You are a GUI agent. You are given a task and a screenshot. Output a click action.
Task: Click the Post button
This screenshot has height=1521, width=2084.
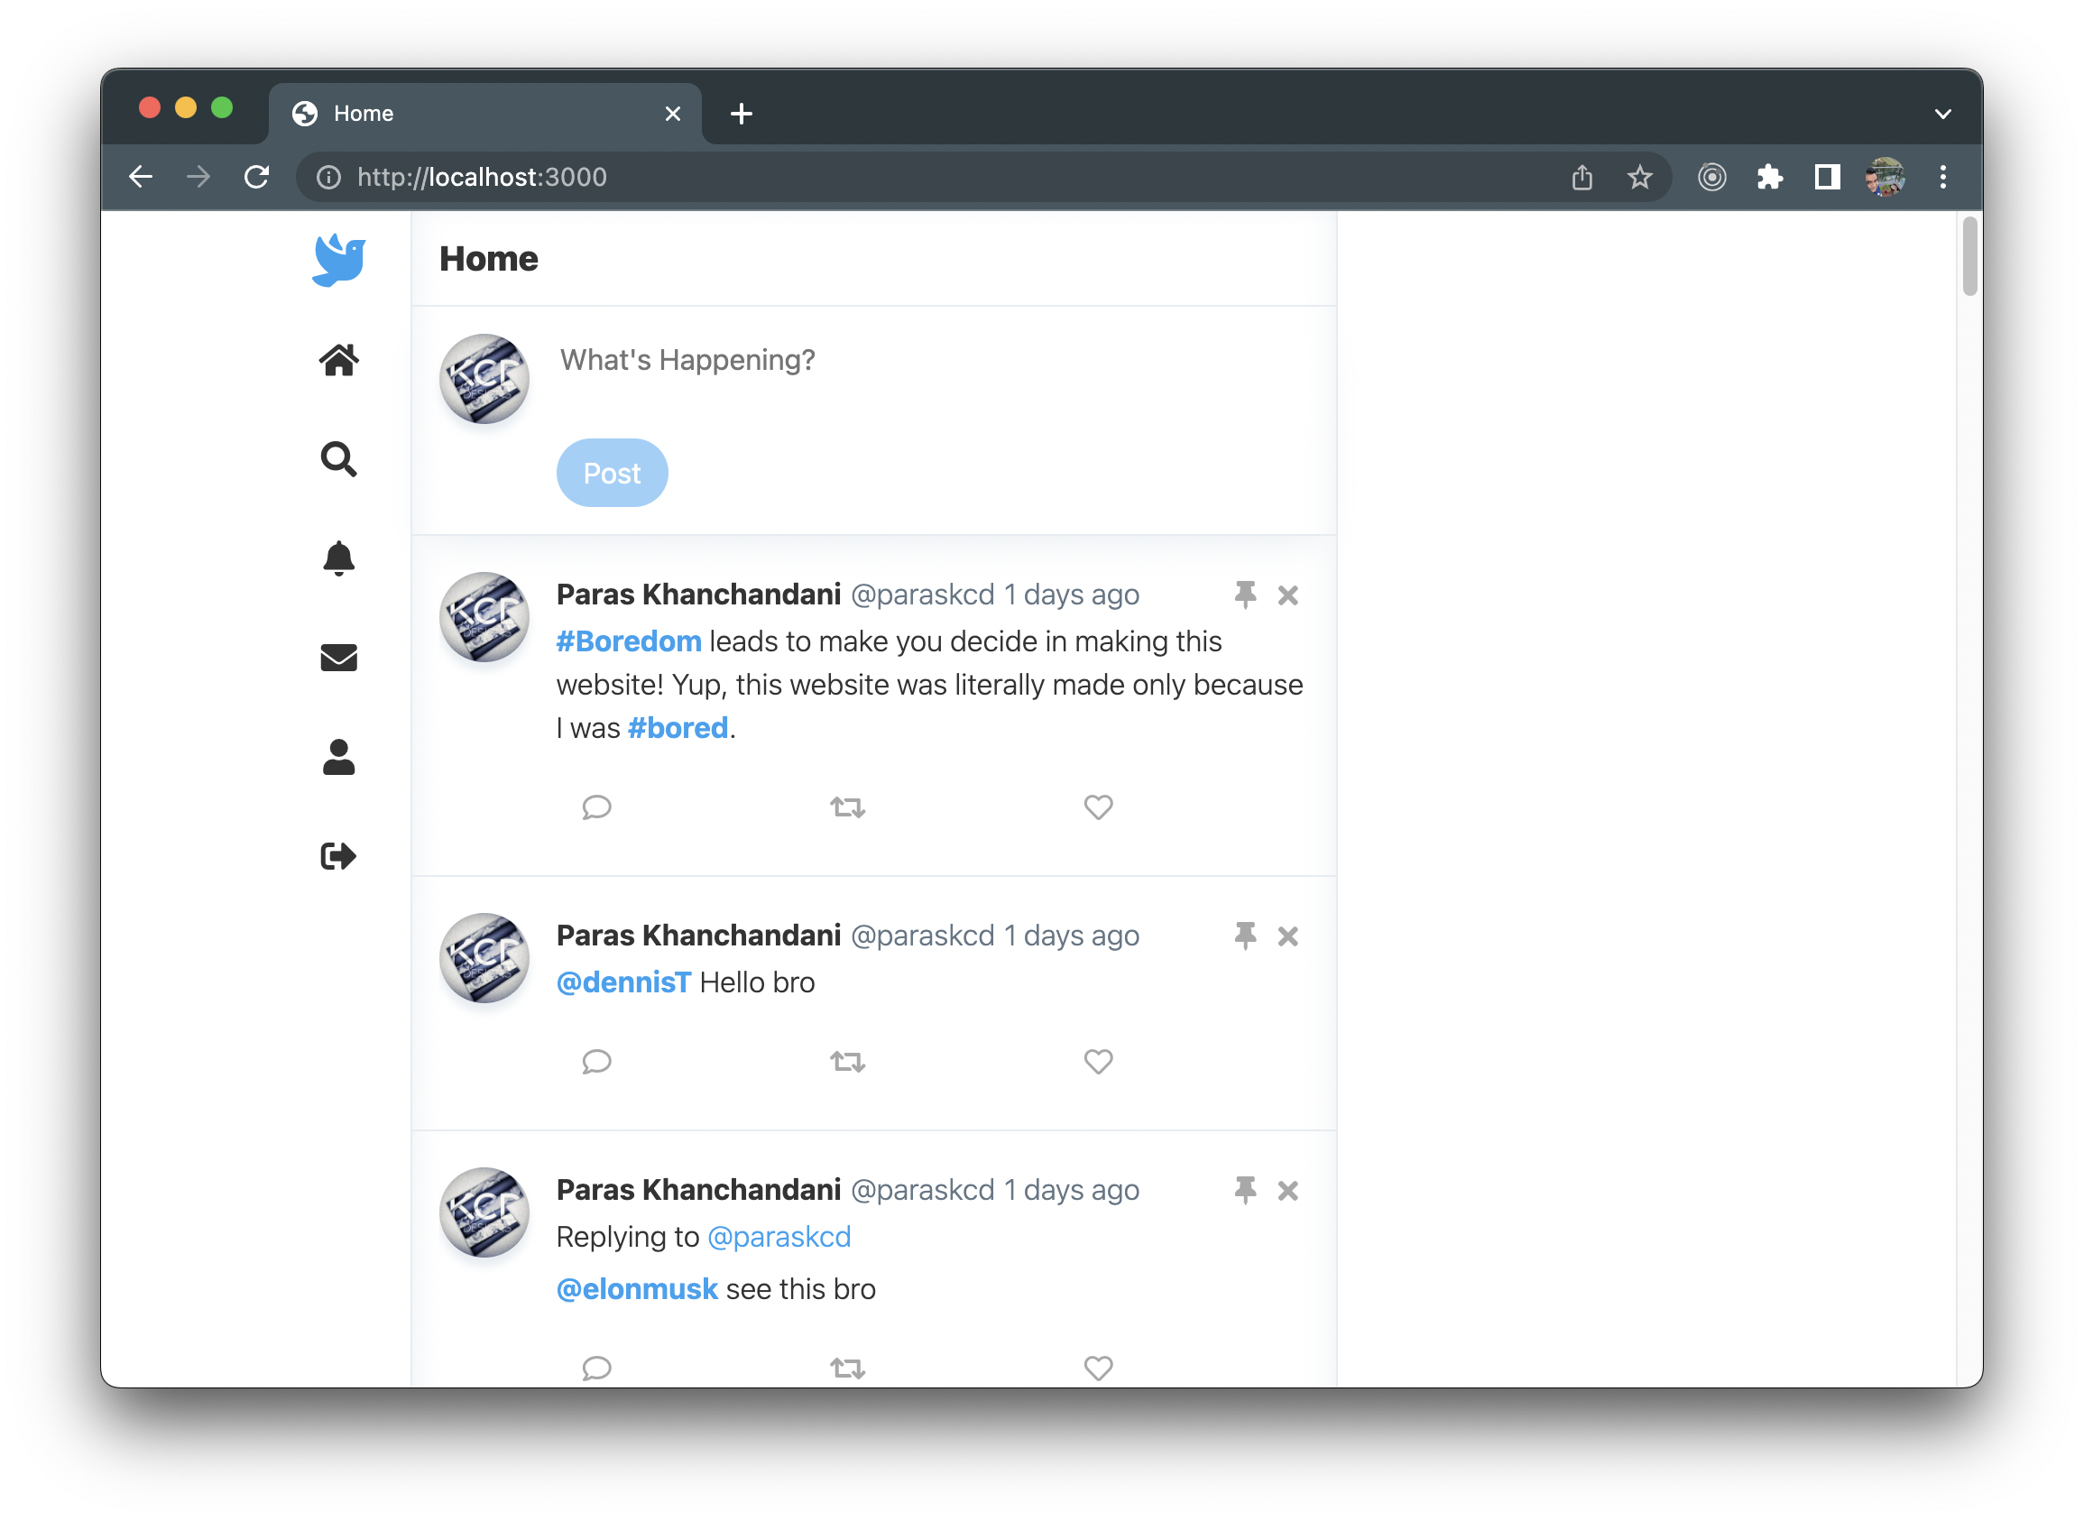click(613, 474)
